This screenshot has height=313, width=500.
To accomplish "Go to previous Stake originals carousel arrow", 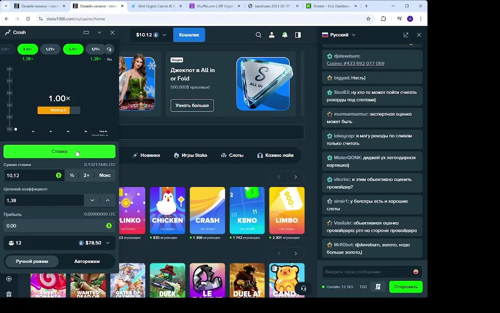I will [x=279, y=177].
